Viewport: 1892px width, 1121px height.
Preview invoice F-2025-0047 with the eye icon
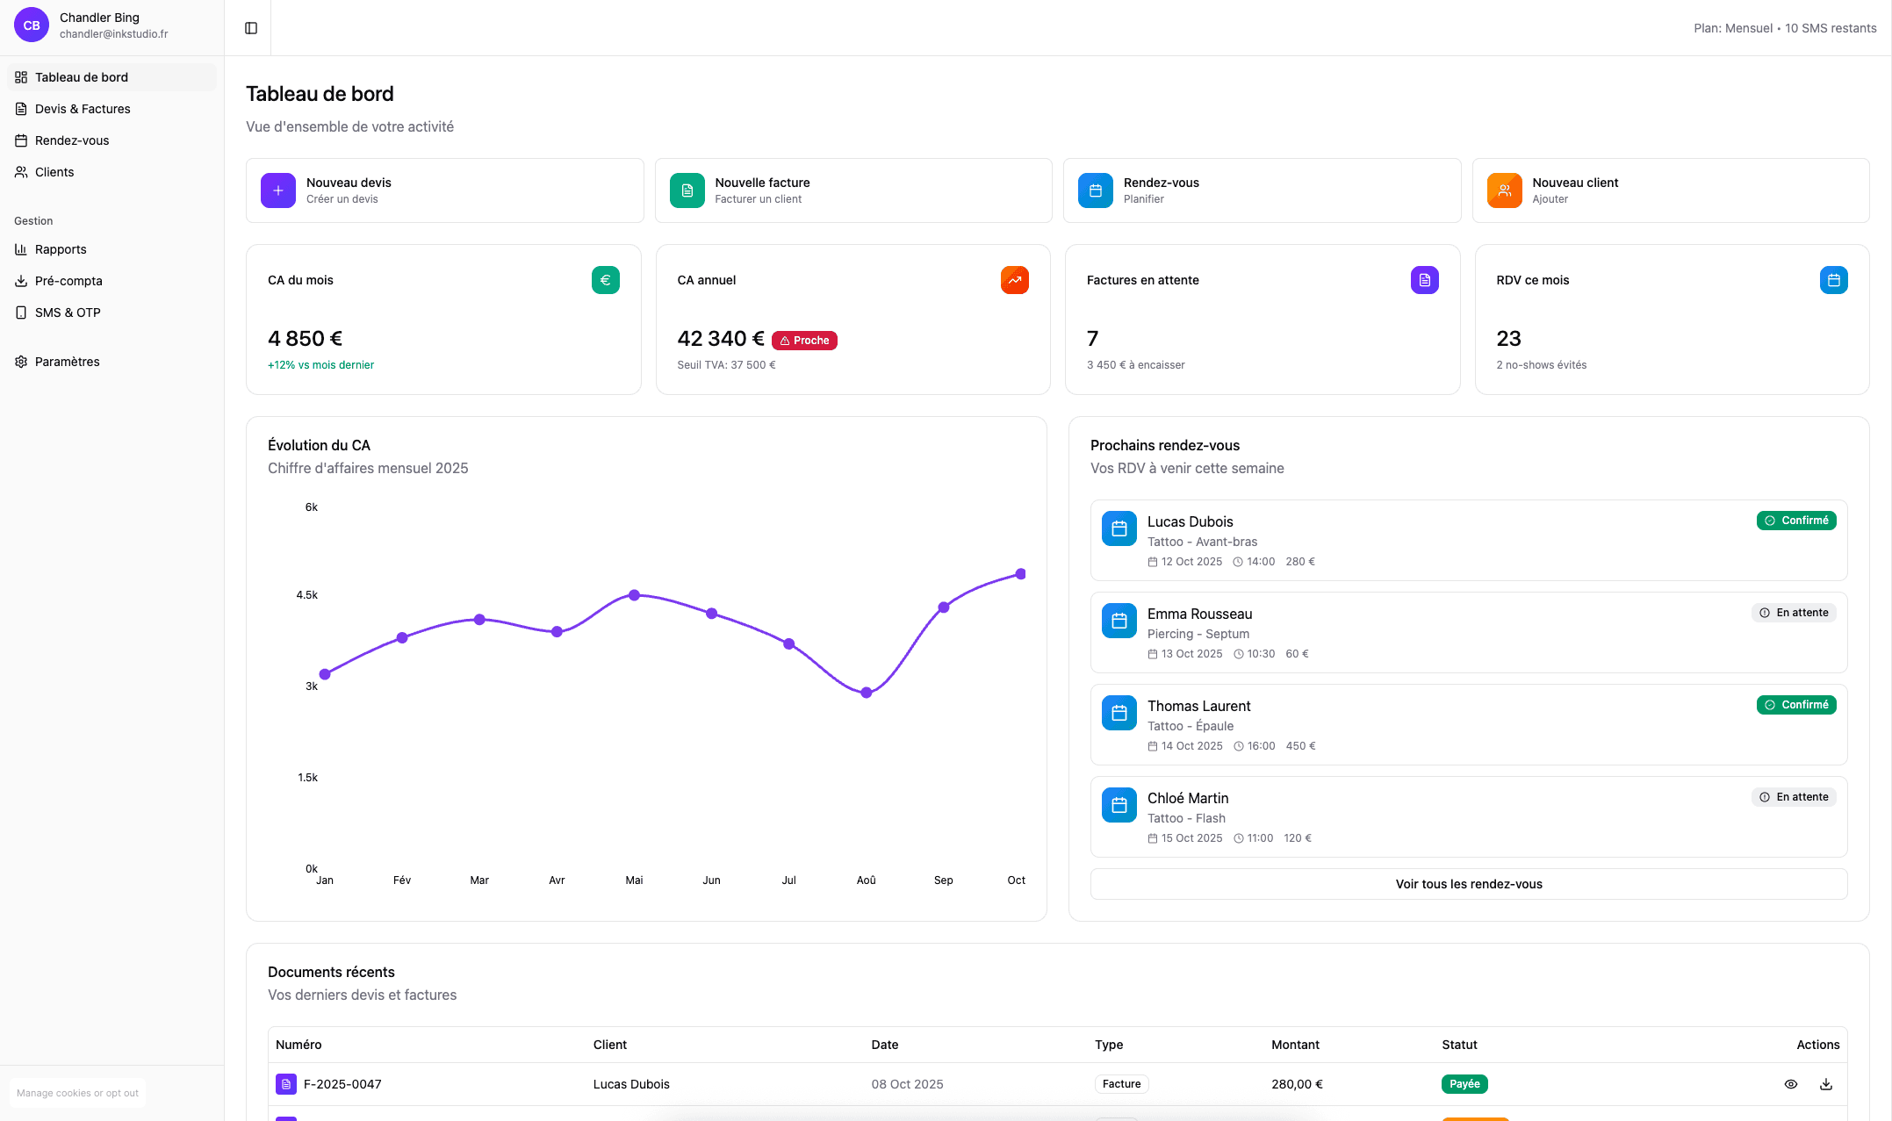(x=1791, y=1084)
